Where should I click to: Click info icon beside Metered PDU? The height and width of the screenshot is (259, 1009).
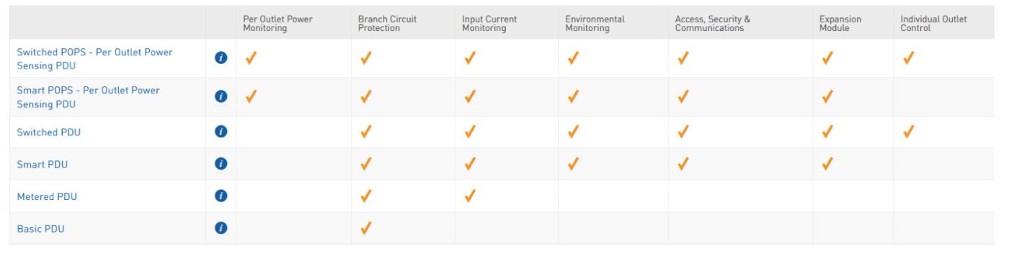coord(221,196)
